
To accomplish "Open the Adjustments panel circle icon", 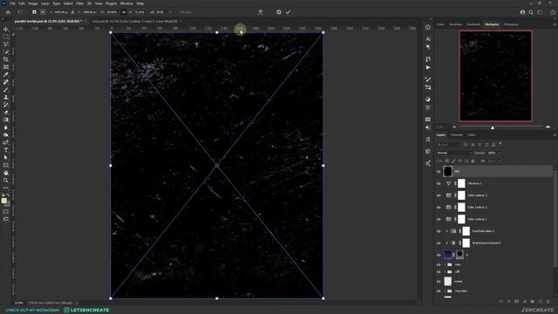I will coord(428,99).
